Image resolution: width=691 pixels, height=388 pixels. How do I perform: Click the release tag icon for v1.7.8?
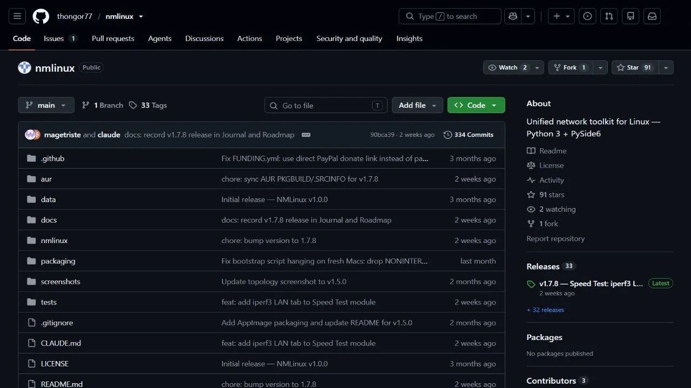coord(531,284)
